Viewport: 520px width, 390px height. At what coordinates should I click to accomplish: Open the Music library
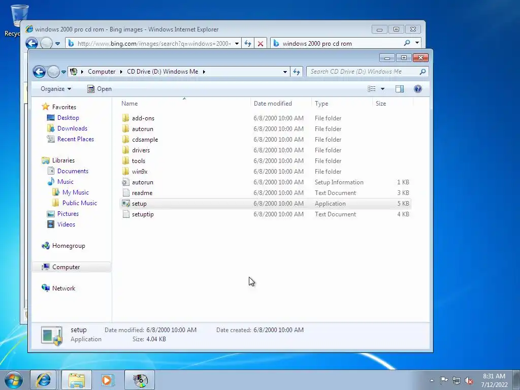tap(66, 182)
